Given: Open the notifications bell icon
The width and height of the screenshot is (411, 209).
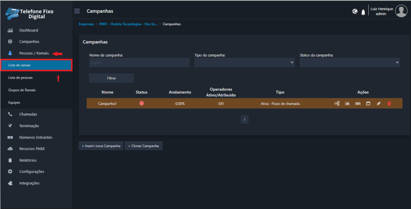Looking at the screenshot, I should 363,12.
